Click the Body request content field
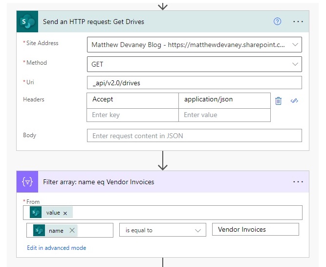Screen dimensions: 326x267 (x=194, y=136)
